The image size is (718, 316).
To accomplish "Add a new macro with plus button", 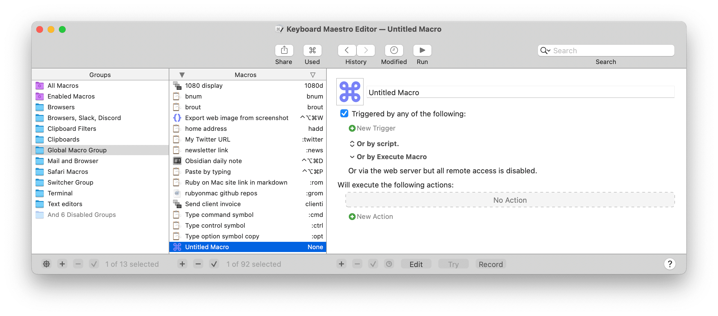I will [x=182, y=264].
